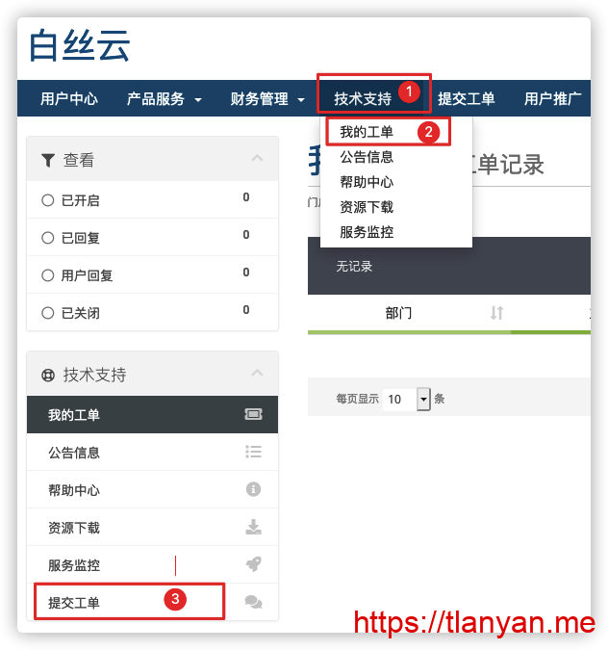
Task: Select the 已开启 radio button
Action: pos(48,200)
